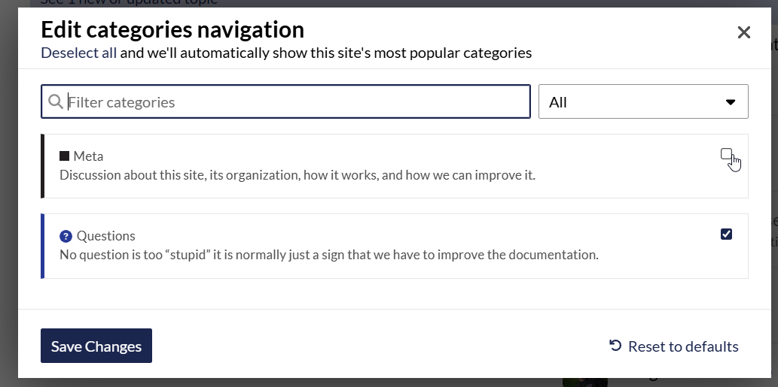Click the magnifier icon in filter box

pyautogui.click(x=56, y=101)
